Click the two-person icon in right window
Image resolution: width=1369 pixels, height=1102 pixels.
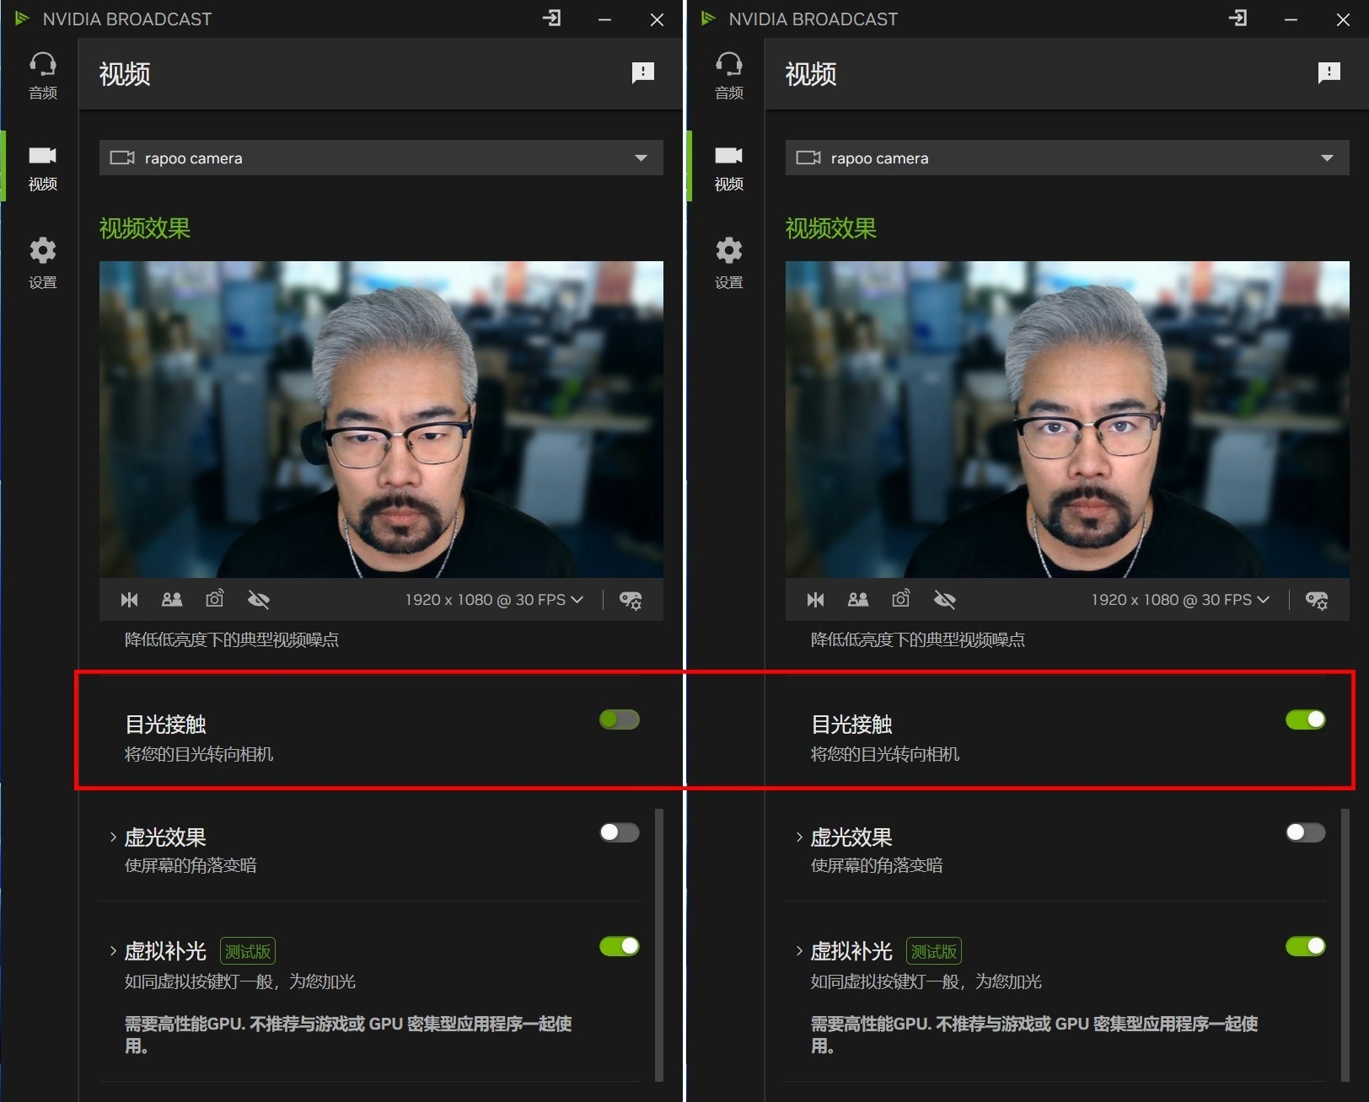[x=858, y=600]
